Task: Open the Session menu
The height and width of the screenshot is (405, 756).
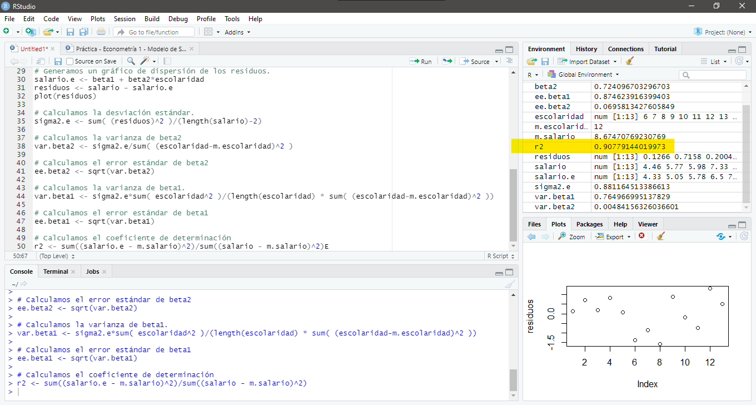Action: click(x=125, y=18)
